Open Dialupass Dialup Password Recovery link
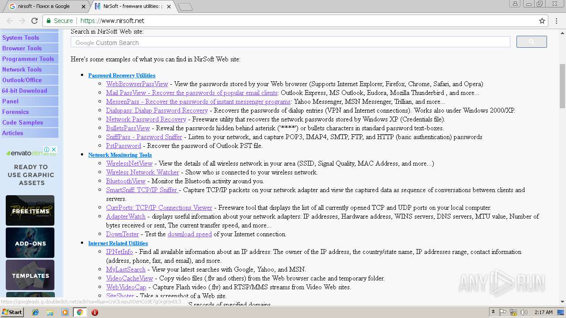This screenshot has height=318, width=566. pyautogui.click(x=157, y=110)
